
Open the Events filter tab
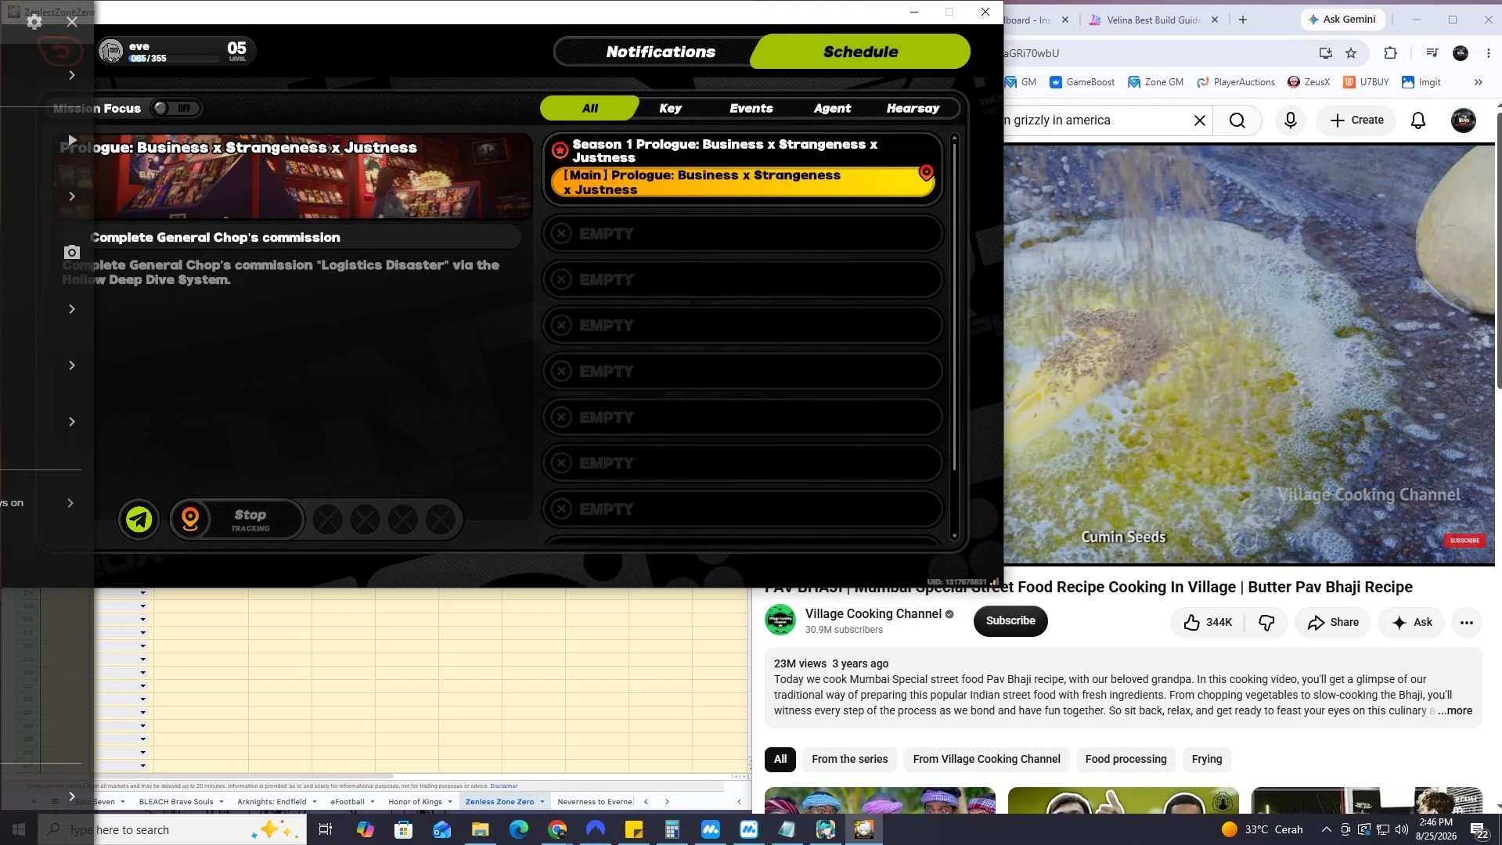tap(751, 108)
